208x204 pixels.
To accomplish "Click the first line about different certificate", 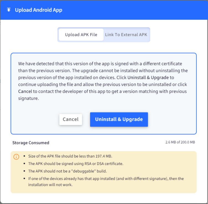I will point(100,63).
